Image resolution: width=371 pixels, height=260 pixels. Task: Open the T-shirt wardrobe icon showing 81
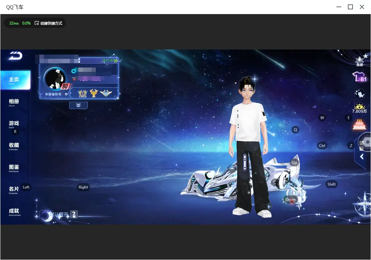click(359, 77)
